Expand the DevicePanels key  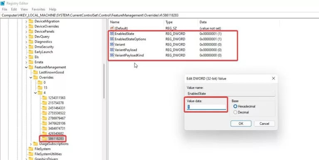click(26, 32)
